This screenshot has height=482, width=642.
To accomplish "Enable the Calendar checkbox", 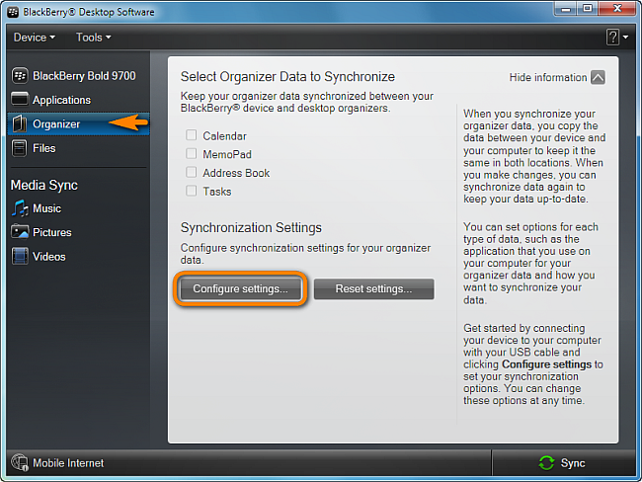I will tap(192, 135).
